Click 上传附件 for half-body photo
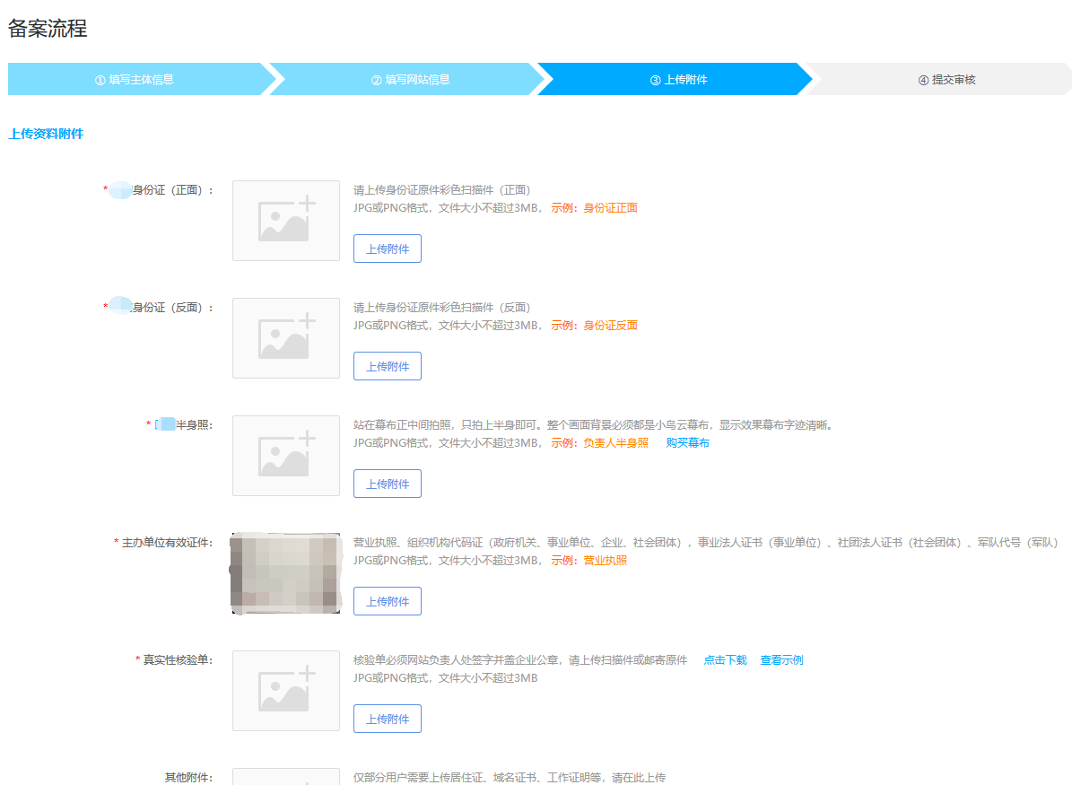Viewport: 1072px width, 785px height. (387, 484)
